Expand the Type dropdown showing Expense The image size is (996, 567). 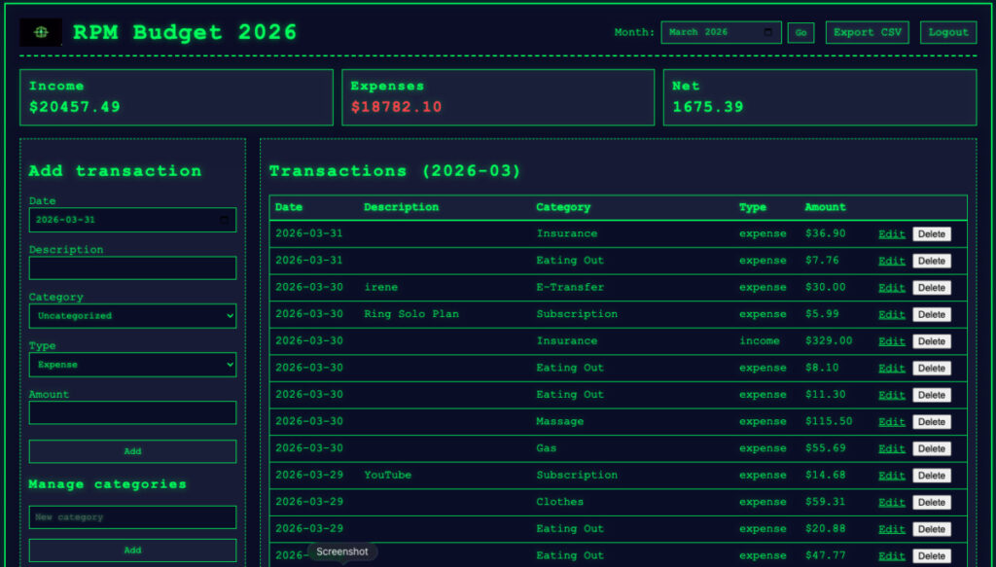132,365
